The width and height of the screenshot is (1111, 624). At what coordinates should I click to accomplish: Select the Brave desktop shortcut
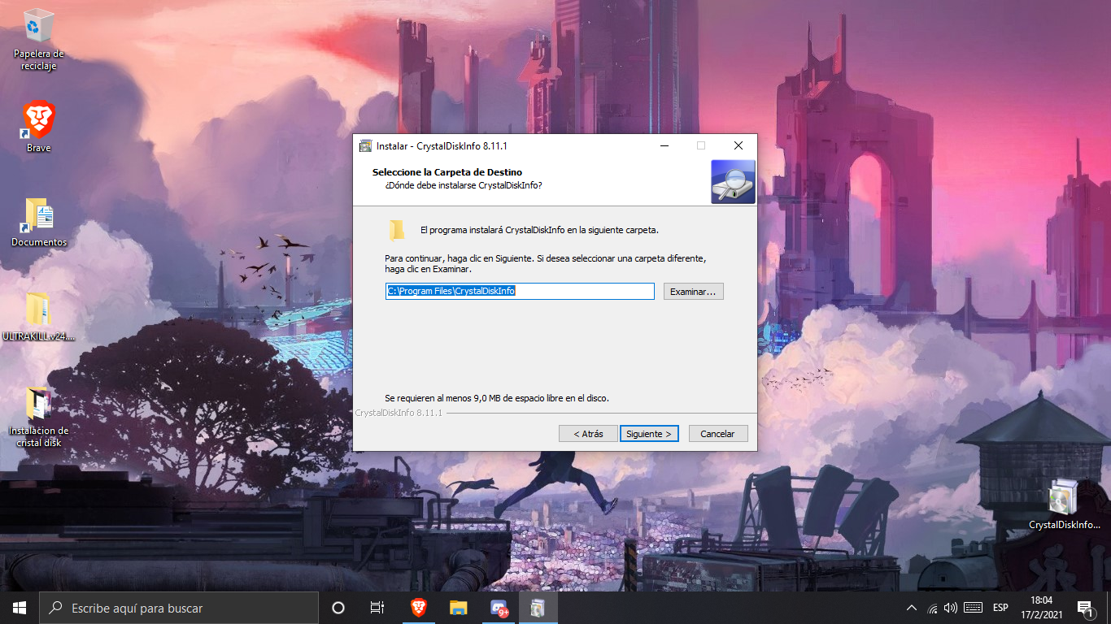coord(38,127)
